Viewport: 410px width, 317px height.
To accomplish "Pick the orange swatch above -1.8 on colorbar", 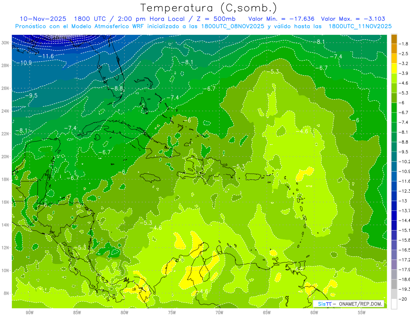I will 394,39.
